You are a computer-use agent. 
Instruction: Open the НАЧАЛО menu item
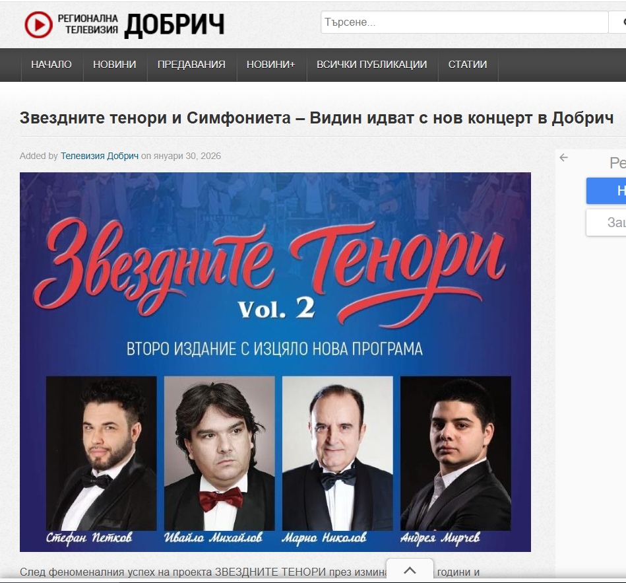pyautogui.click(x=51, y=64)
